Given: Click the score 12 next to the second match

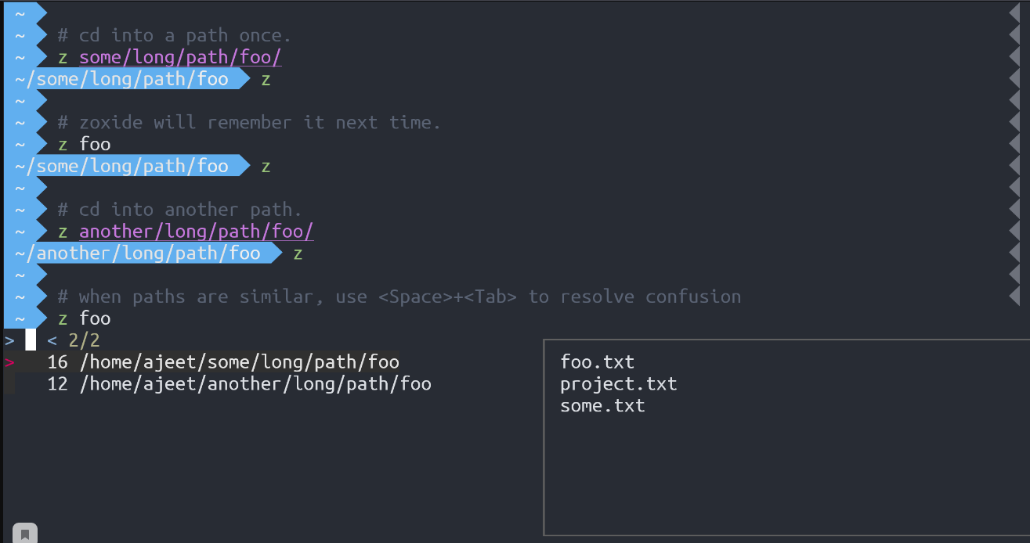Looking at the screenshot, I should 57,384.
